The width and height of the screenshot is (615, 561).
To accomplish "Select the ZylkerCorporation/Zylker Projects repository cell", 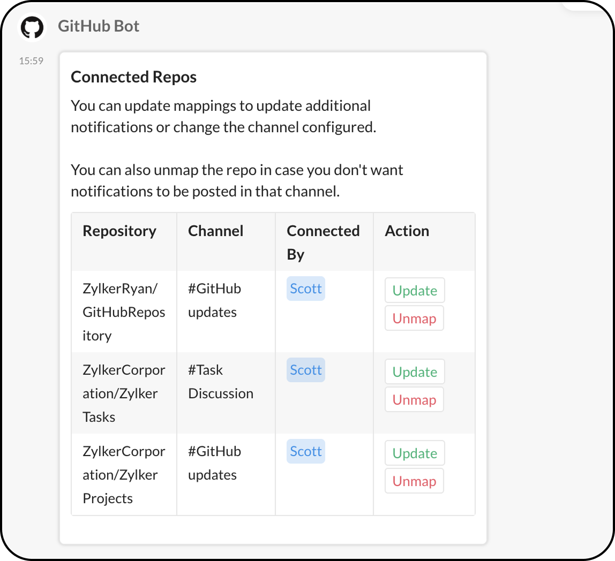I will coord(124,475).
